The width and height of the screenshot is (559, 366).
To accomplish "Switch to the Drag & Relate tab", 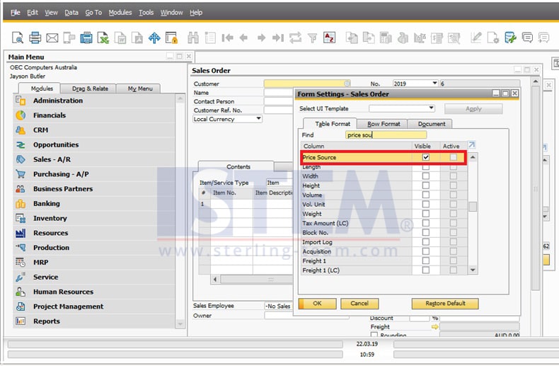I will [89, 88].
